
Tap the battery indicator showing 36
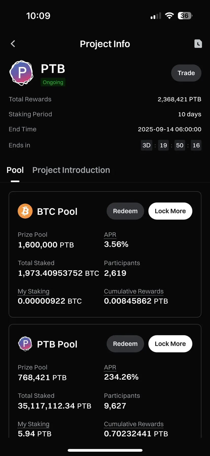coord(185,16)
